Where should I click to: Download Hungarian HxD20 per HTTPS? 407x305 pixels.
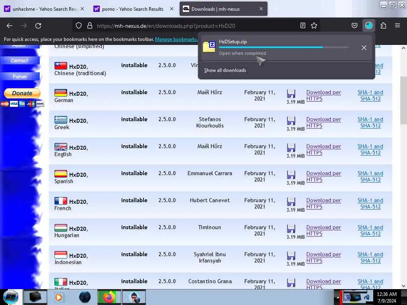(324, 230)
